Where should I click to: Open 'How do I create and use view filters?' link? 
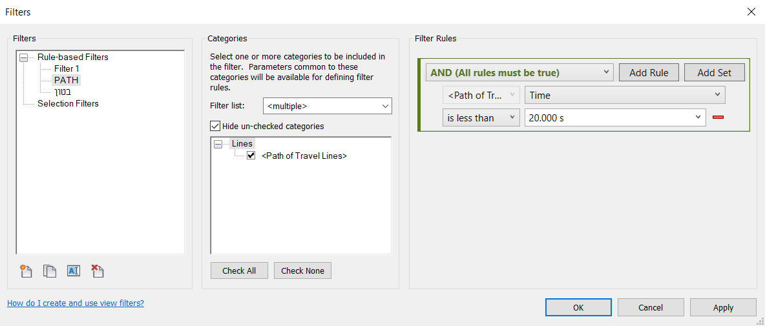(x=76, y=303)
